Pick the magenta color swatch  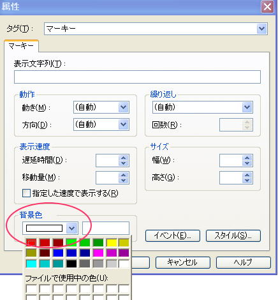point(98,253)
